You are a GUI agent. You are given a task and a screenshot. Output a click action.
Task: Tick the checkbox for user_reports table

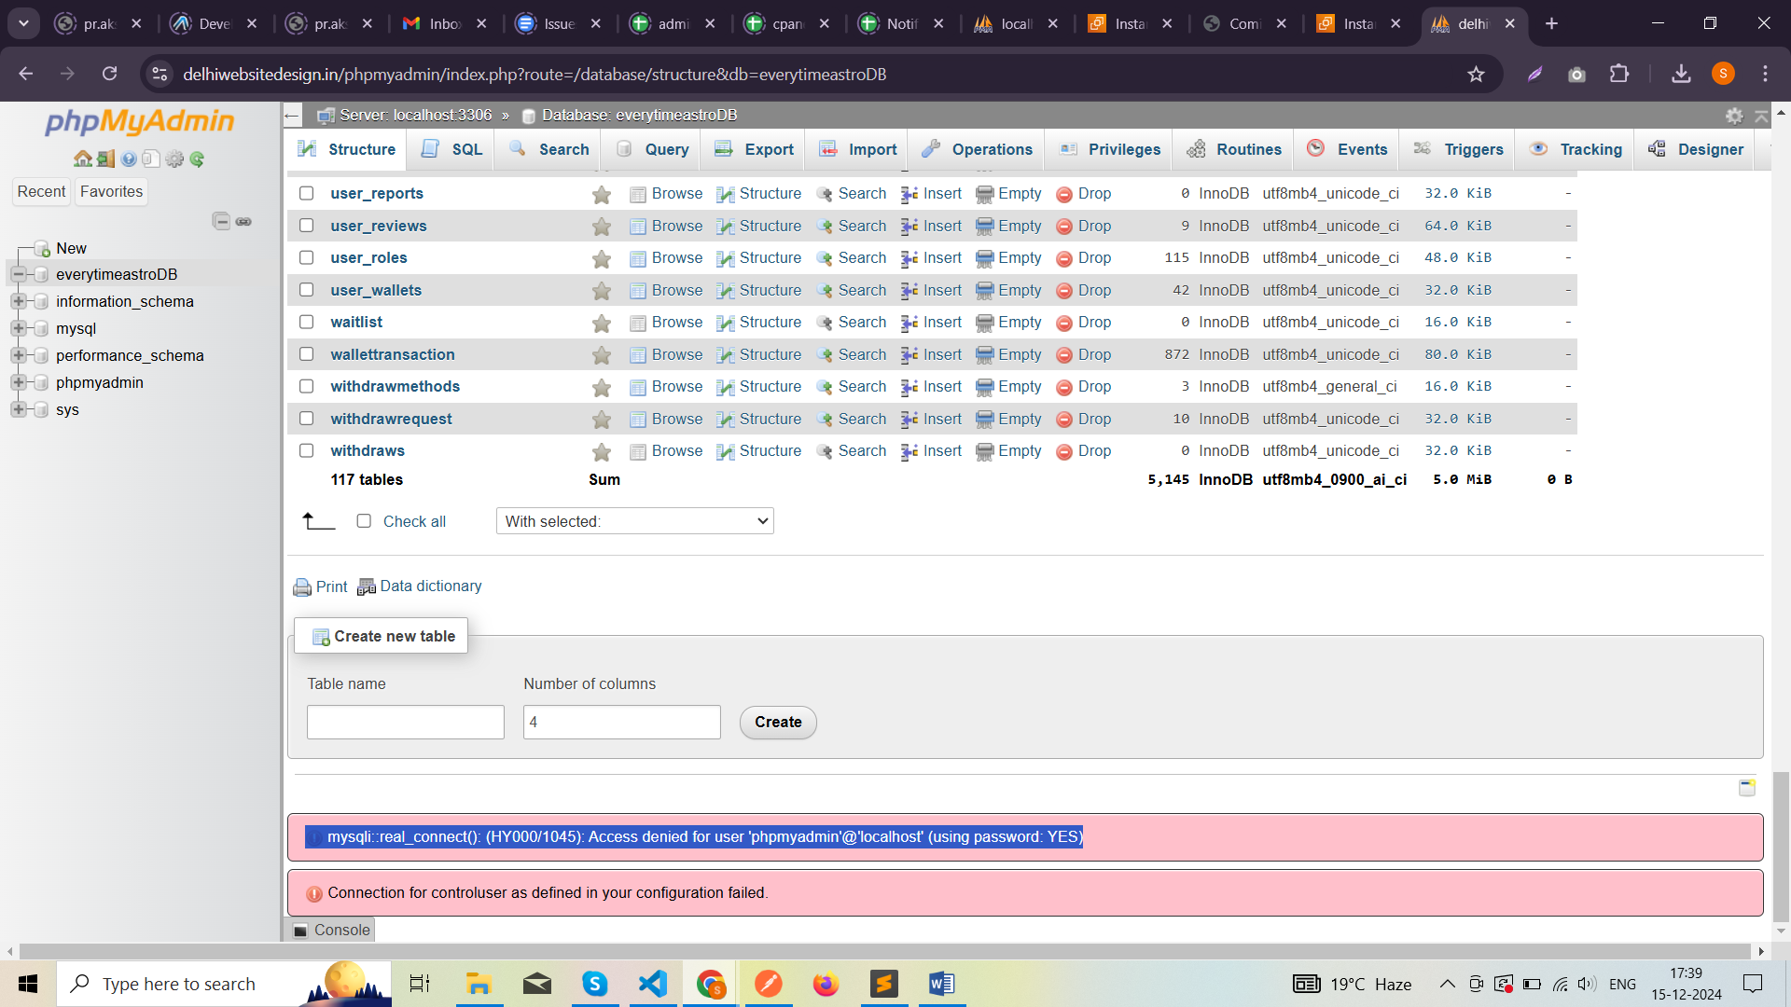tap(306, 193)
